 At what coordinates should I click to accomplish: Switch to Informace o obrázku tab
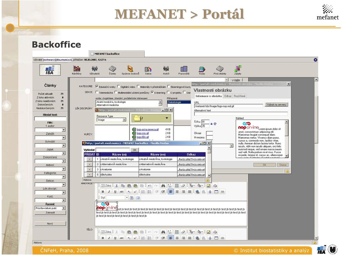tap(208, 96)
